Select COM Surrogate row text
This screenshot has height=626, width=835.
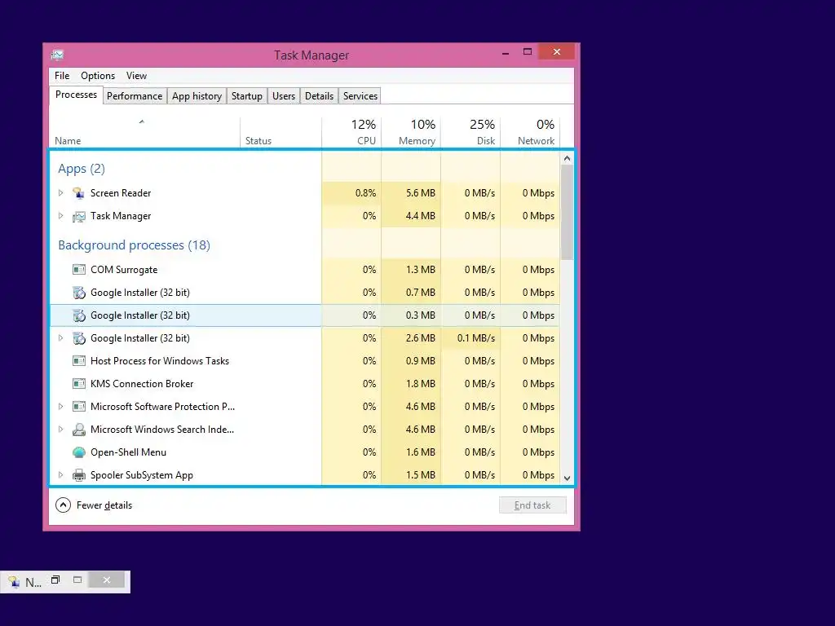(x=124, y=270)
